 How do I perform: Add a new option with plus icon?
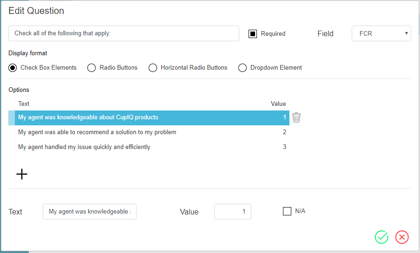(x=22, y=174)
